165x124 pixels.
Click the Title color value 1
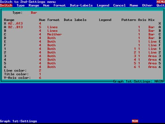pyautogui.click(x=40, y=74)
